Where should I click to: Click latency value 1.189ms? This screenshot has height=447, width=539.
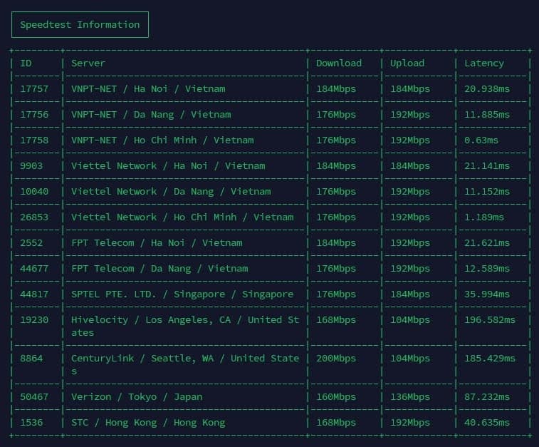[484, 217]
